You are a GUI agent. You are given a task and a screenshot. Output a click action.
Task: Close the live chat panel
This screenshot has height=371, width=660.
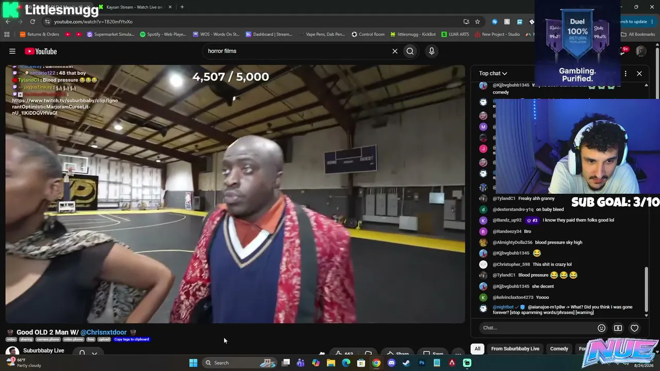tap(639, 73)
